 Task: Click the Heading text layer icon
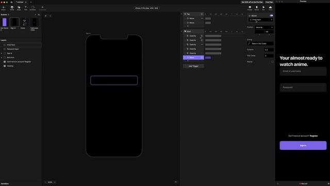click(5, 66)
